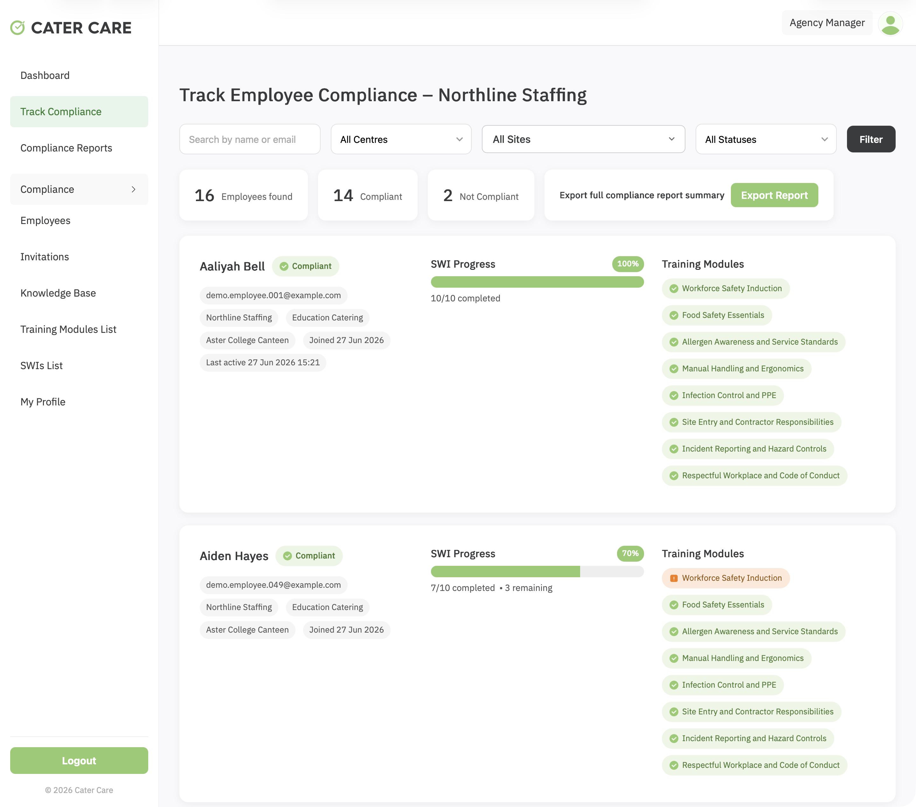Click '10/10 completed' progress text
Image resolution: width=916 pixels, height=807 pixels.
[x=465, y=298]
